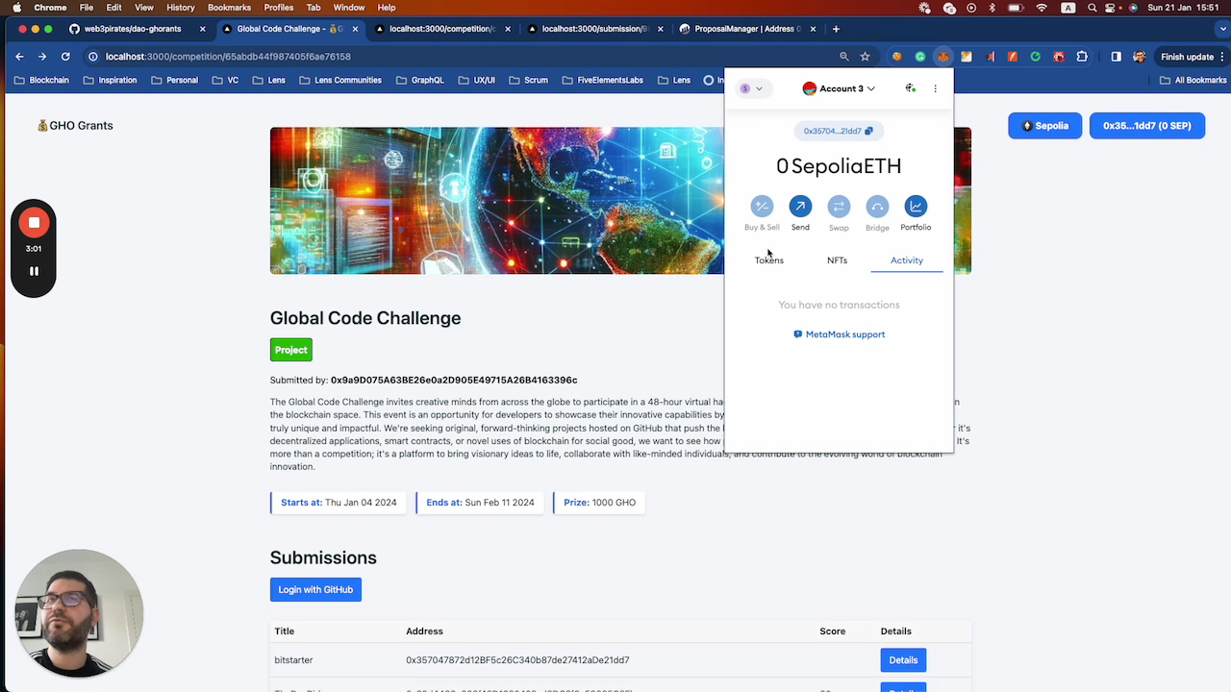Open the Extensions puzzle icon
This screenshot has width=1231, height=692.
coord(1082,57)
